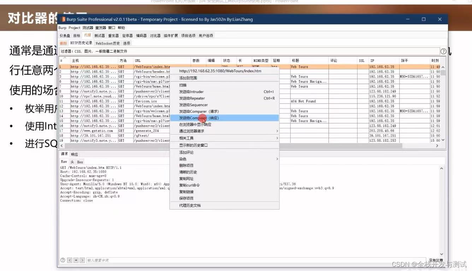Open the HTTP历史记录 sub-tab
The width and height of the screenshot is (472, 271).
[81, 43]
